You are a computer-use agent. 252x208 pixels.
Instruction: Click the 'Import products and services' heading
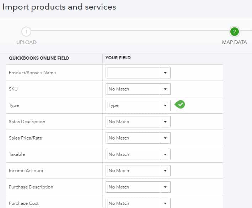coord(59,7)
